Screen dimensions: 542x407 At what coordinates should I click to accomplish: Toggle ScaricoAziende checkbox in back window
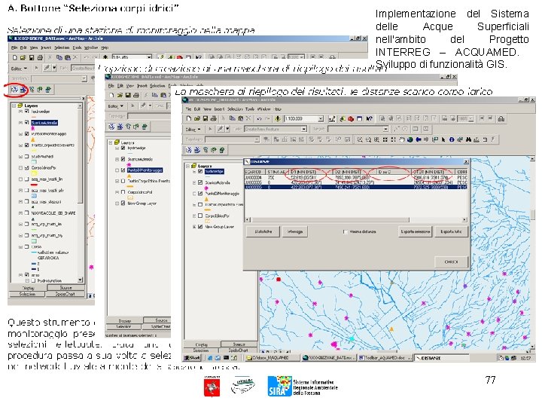(26, 123)
